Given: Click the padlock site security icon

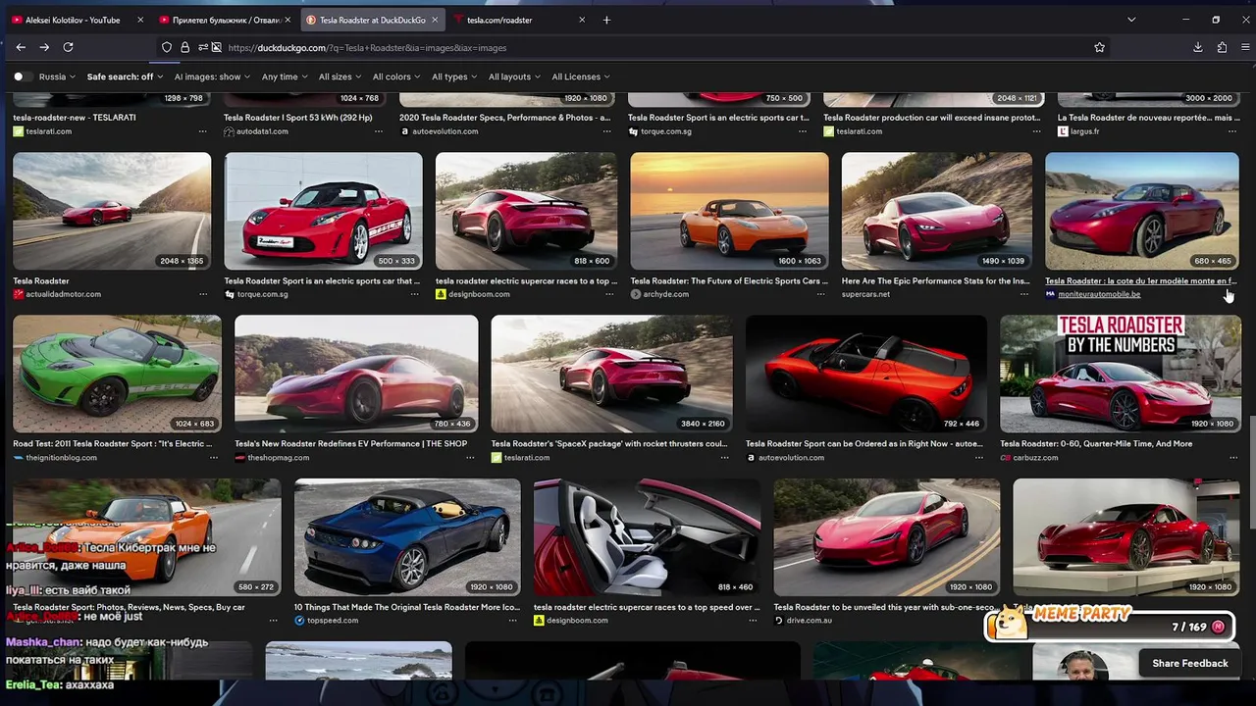Looking at the screenshot, I should pyautogui.click(x=184, y=47).
